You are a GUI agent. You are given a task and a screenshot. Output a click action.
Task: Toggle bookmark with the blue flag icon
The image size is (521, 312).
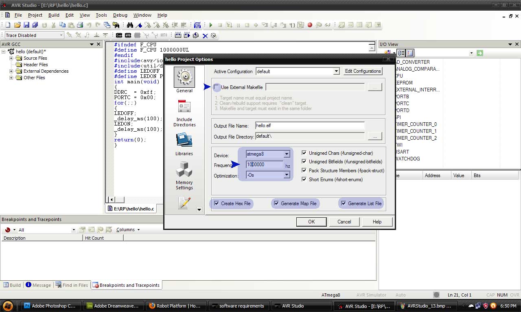139,25
